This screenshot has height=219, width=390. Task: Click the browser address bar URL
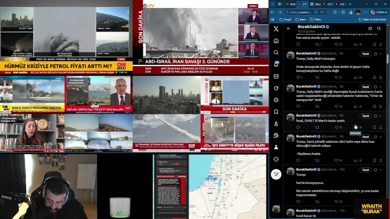pyautogui.click(x=301, y=12)
